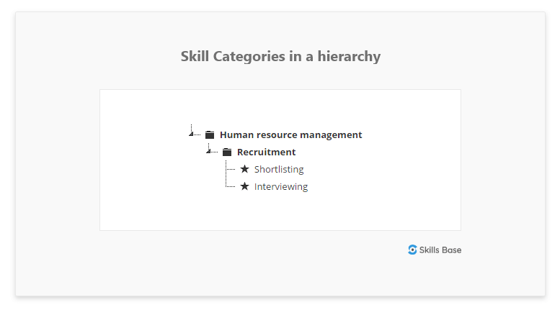Collapse the Recruitment subcategory triangle
This screenshot has width=560, height=315.
(x=208, y=152)
